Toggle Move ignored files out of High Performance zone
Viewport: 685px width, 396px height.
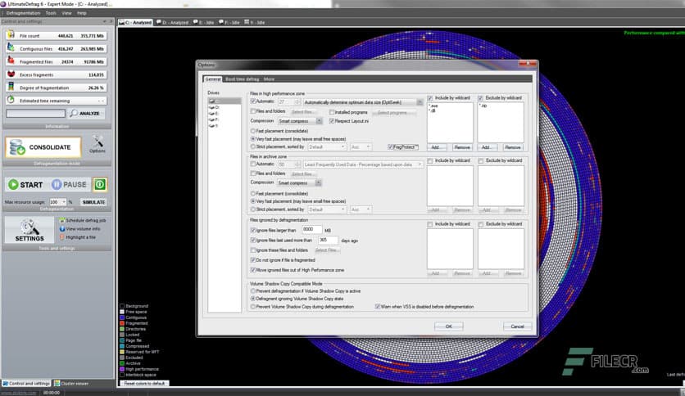[x=253, y=270]
